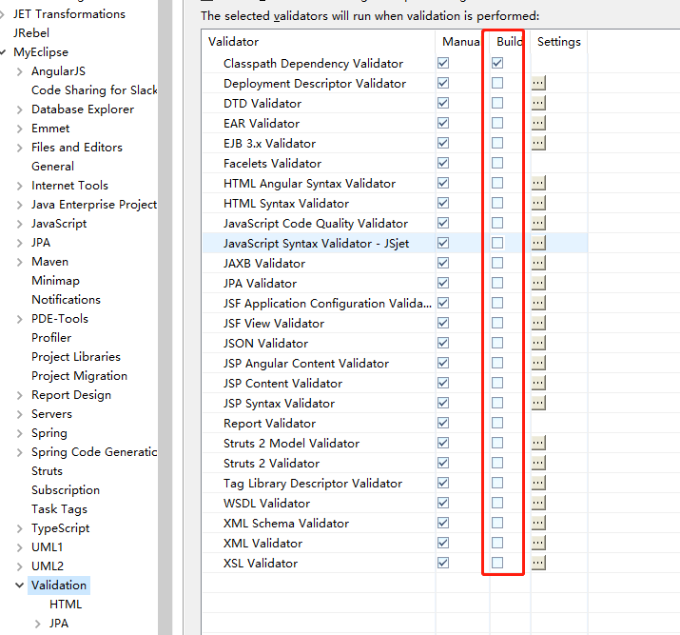This screenshot has height=635, width=680.
Task: Open the Profiler preference page
Action: pos(51,338)
